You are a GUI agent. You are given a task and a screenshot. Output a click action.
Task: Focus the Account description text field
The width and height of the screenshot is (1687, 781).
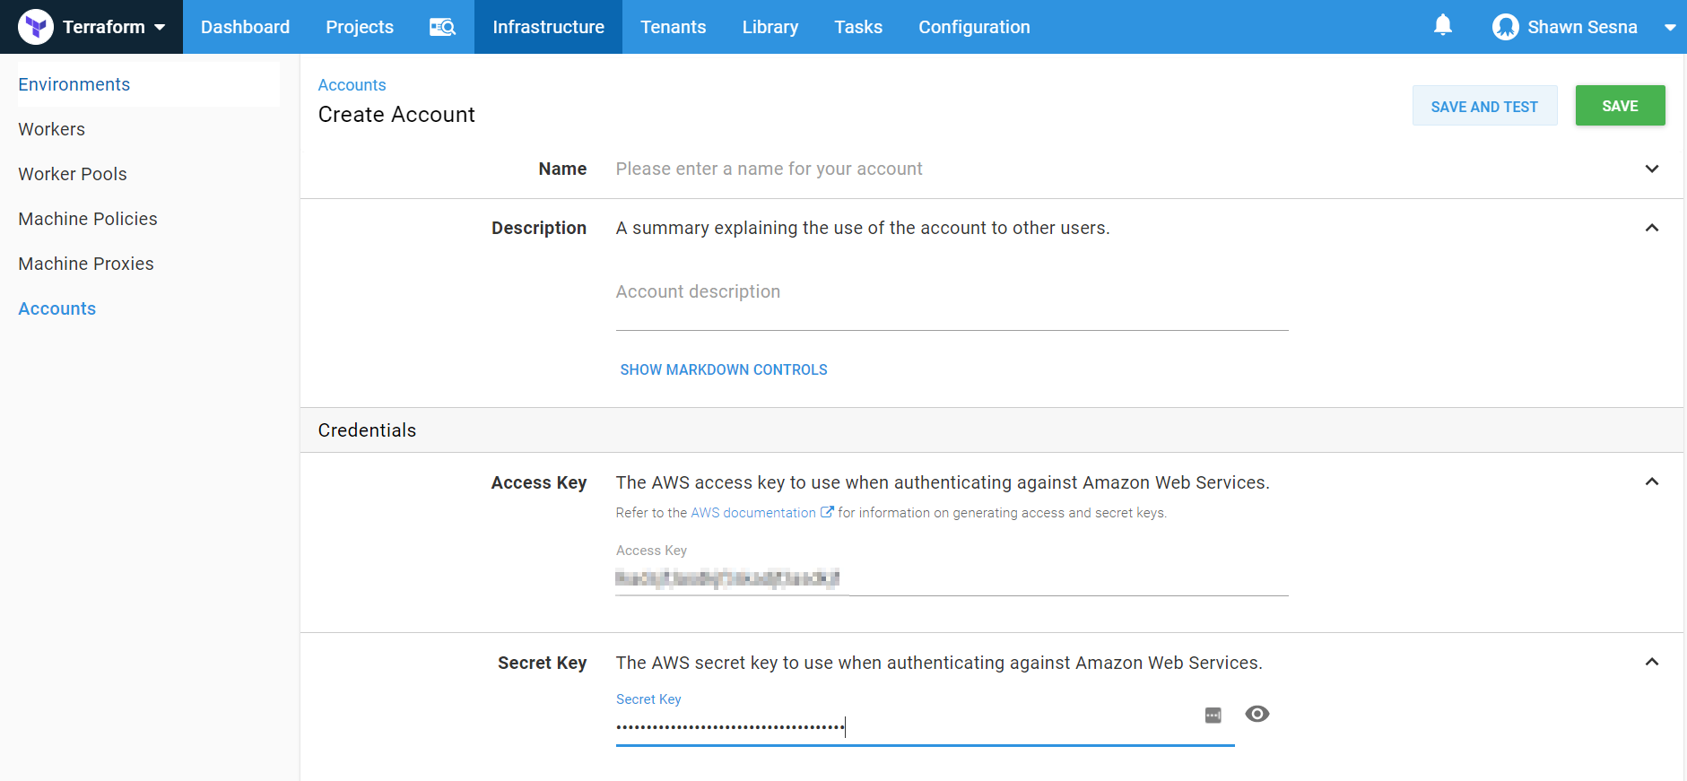click(x=951, y=292)
